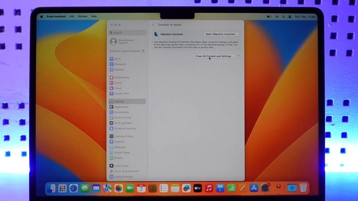The image size is (358, 201).
Task: Open Mail from the Dock
Action: pyautogui.click(x=96, y=189)
